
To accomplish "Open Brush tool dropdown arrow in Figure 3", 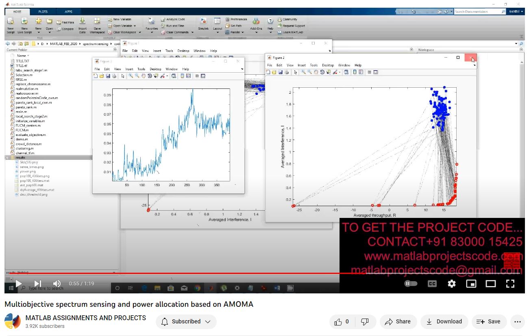I will [x=167, y=76].
